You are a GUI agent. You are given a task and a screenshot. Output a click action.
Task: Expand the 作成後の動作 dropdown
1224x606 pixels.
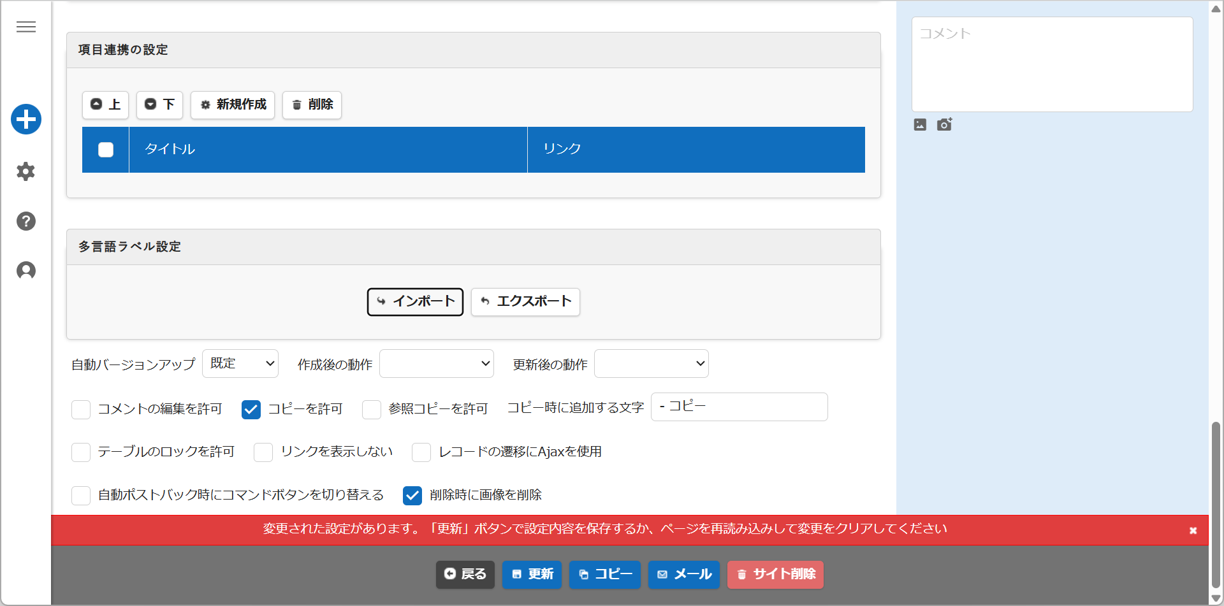click(437, 363)
